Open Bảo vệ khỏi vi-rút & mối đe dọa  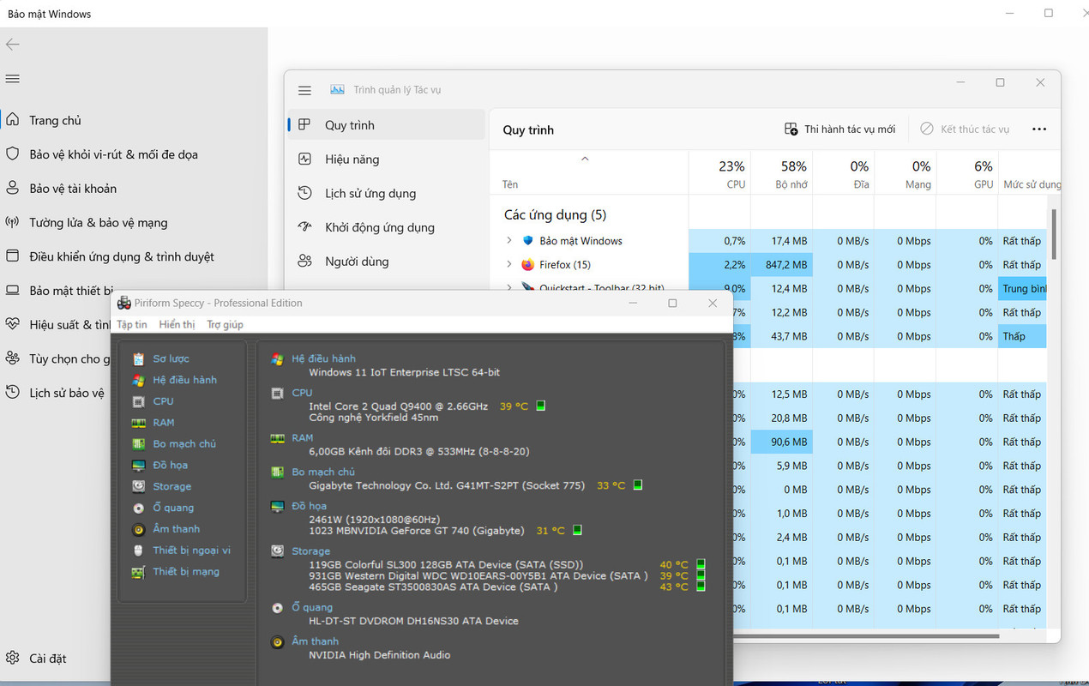[x=113, y=154]
